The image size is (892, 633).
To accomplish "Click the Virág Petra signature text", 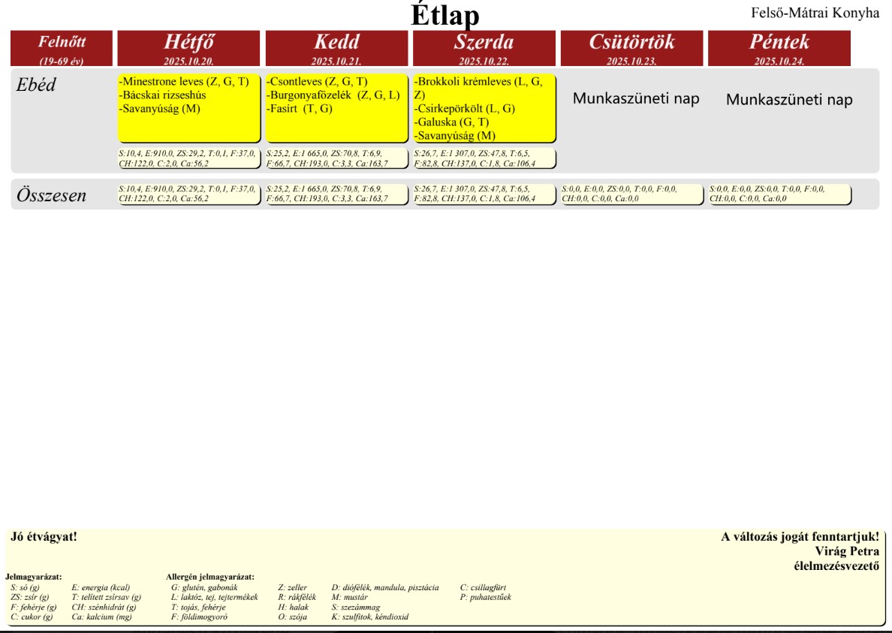I will tap(847, 544).
